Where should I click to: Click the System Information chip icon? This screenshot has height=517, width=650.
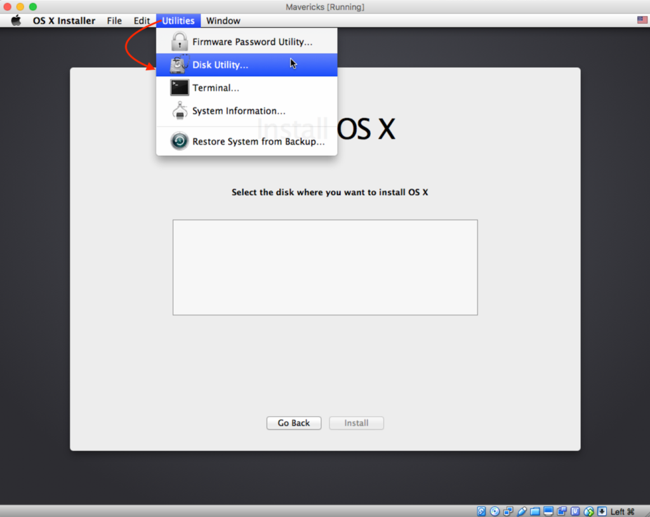(179, 110)
